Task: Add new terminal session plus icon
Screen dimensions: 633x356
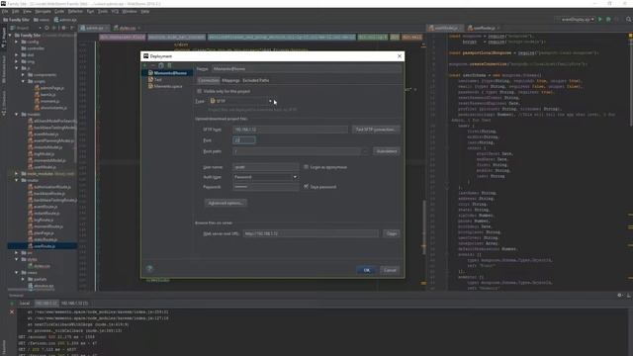Action: (12, 304)
